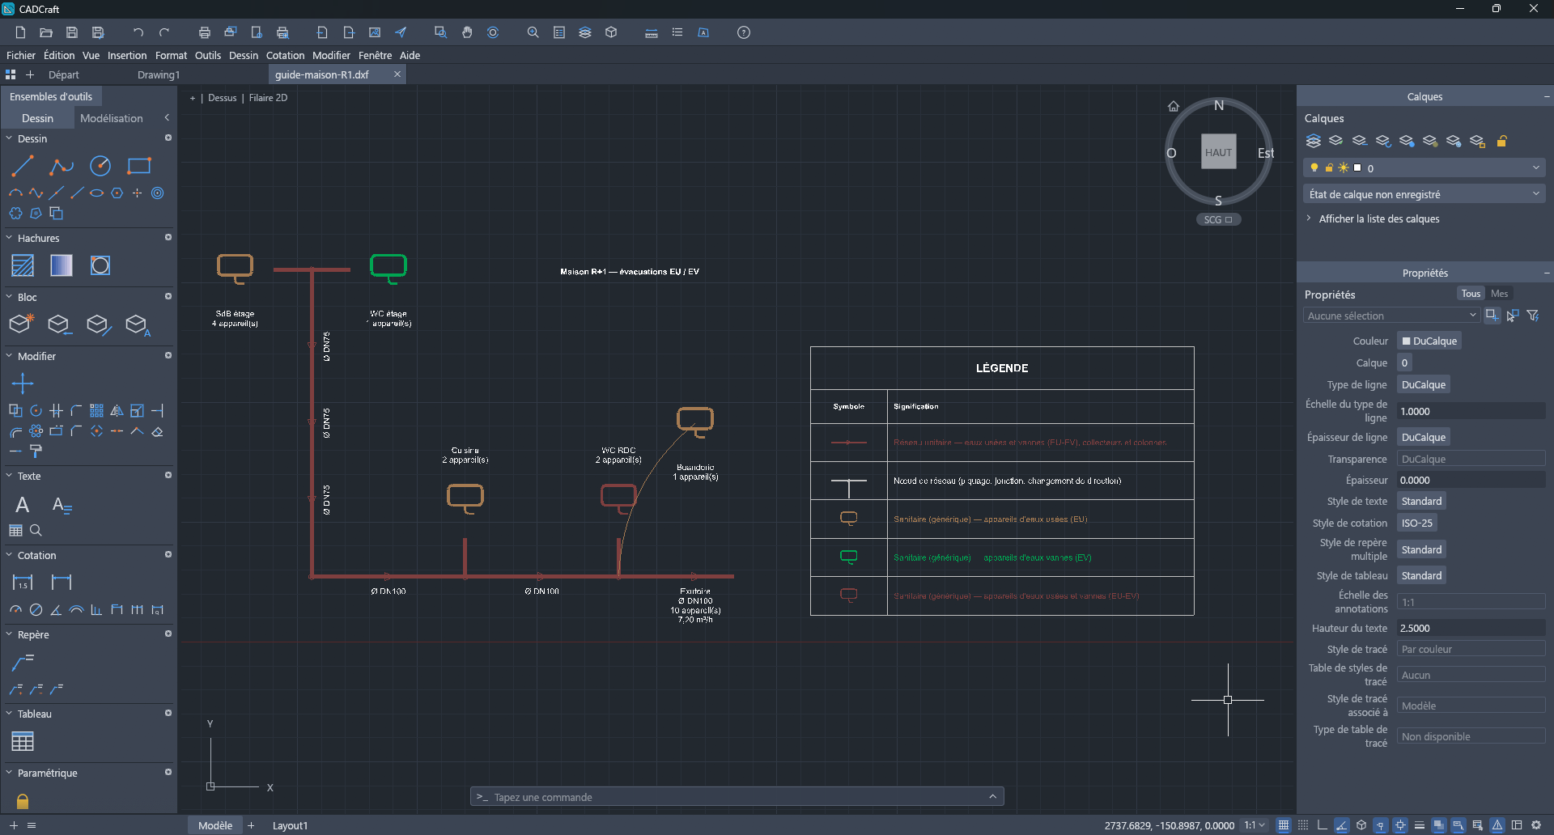Select the Polyline tool
This screenshot has width=1554, height=835.
coord(62,167)
